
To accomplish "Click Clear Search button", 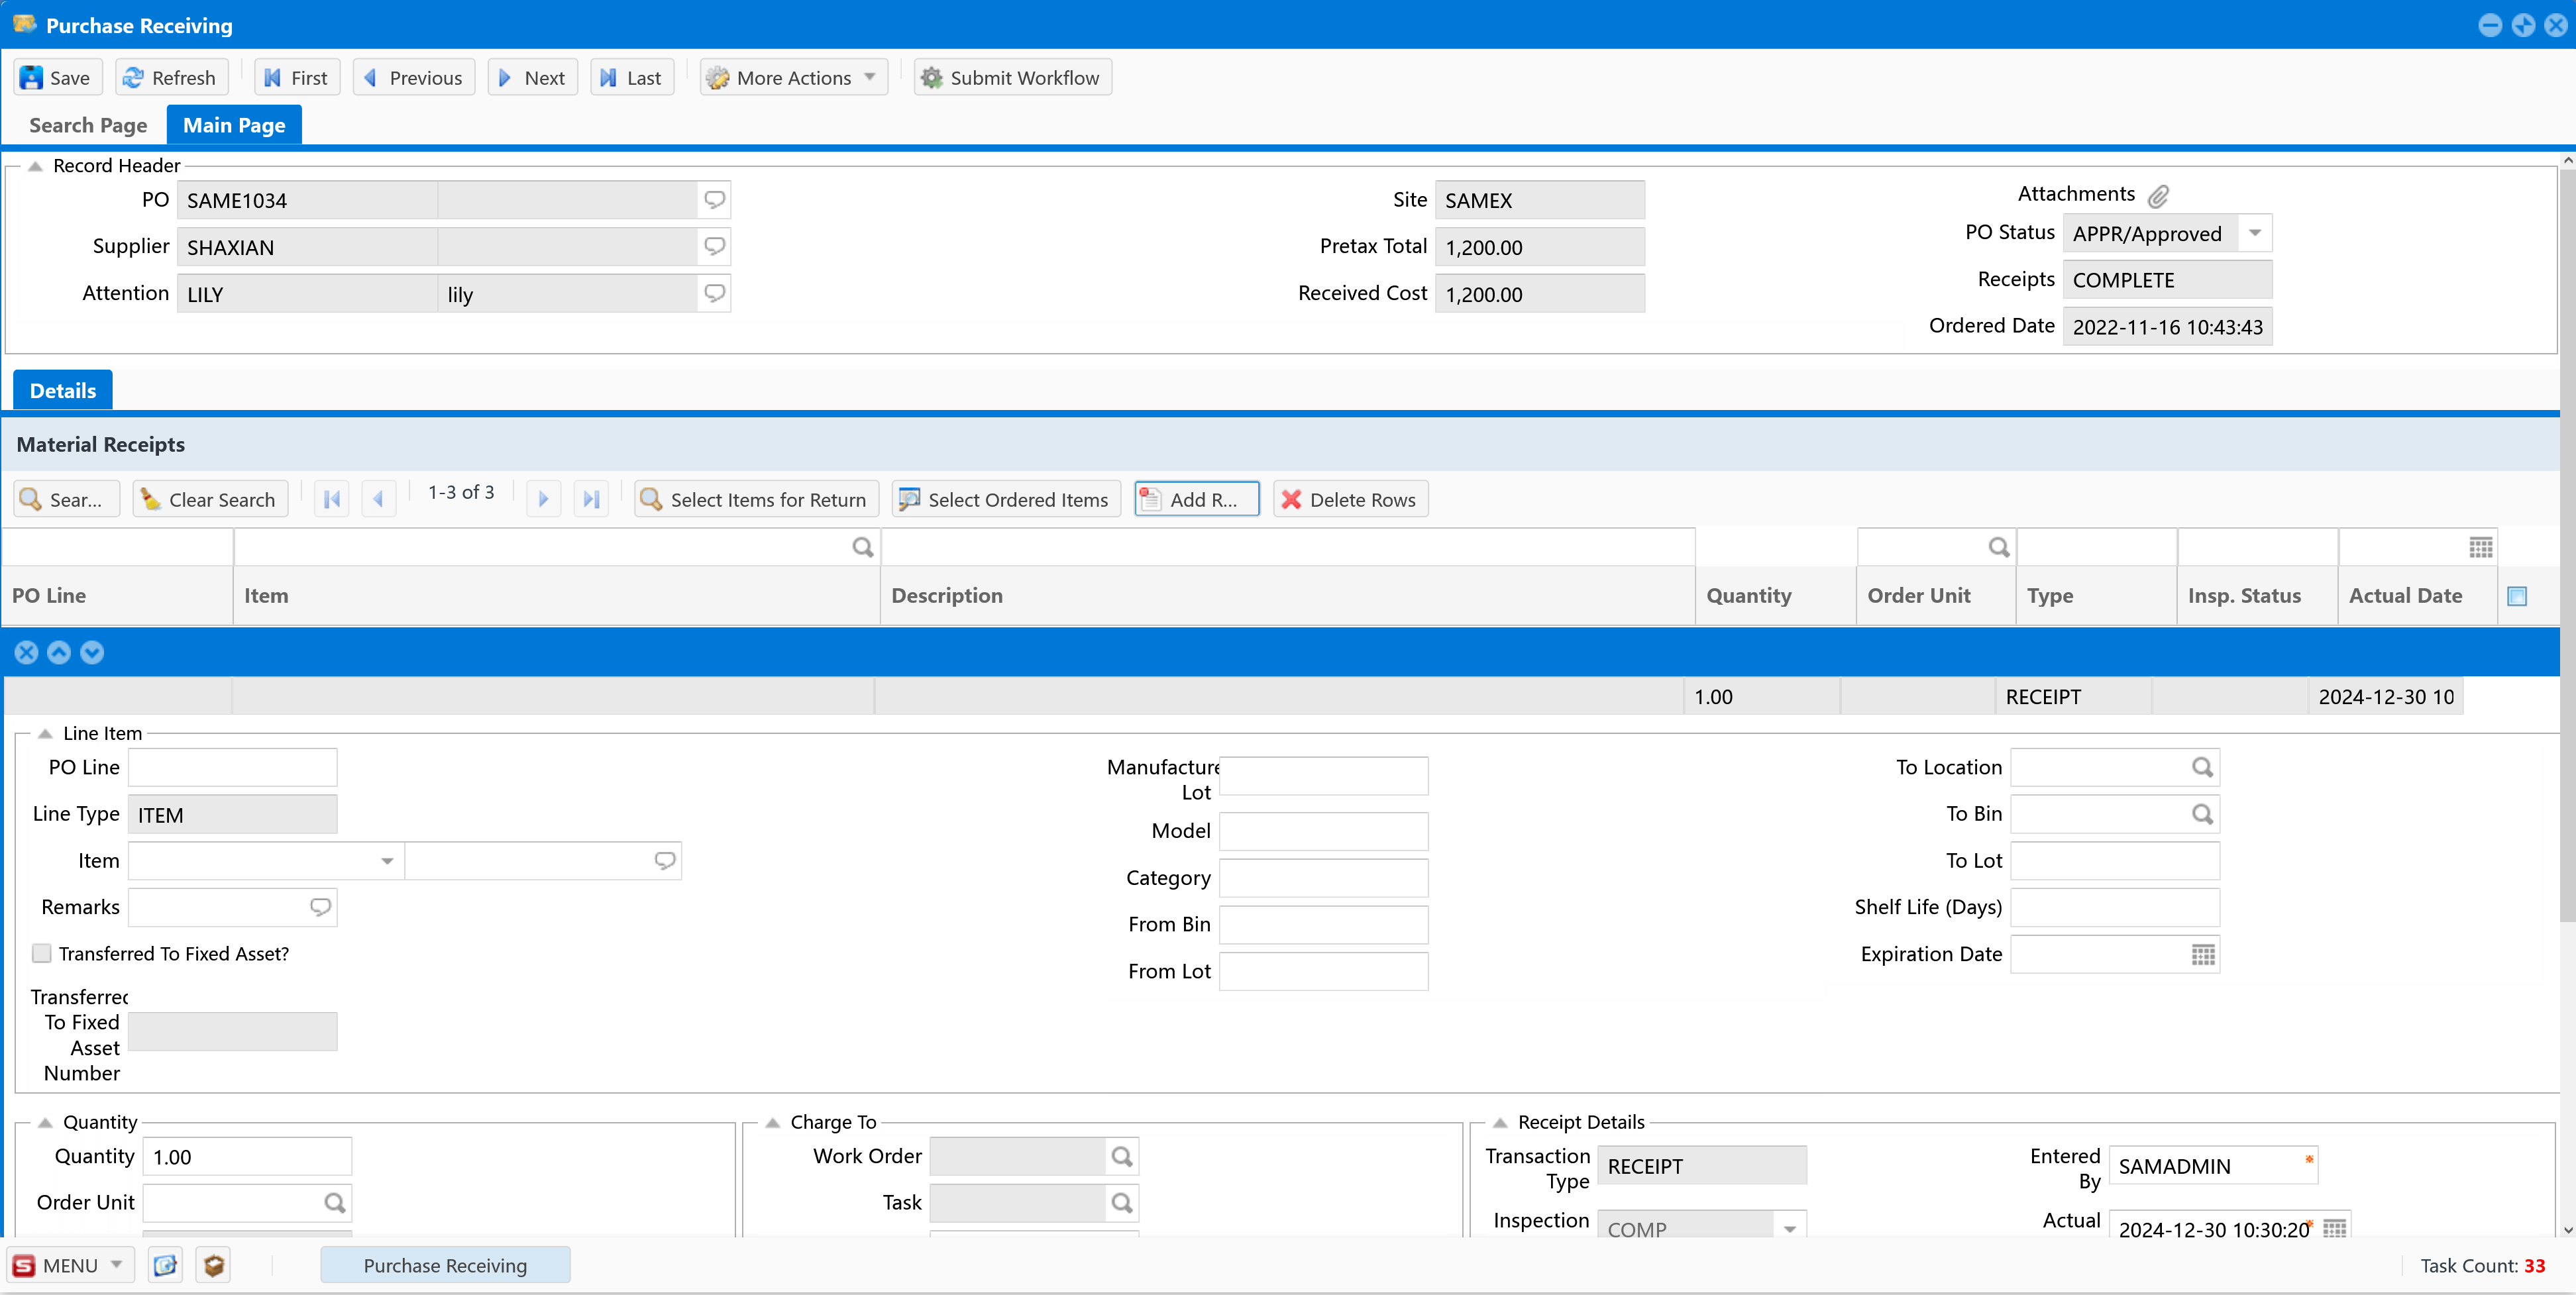I will click(x=210, y=499).
